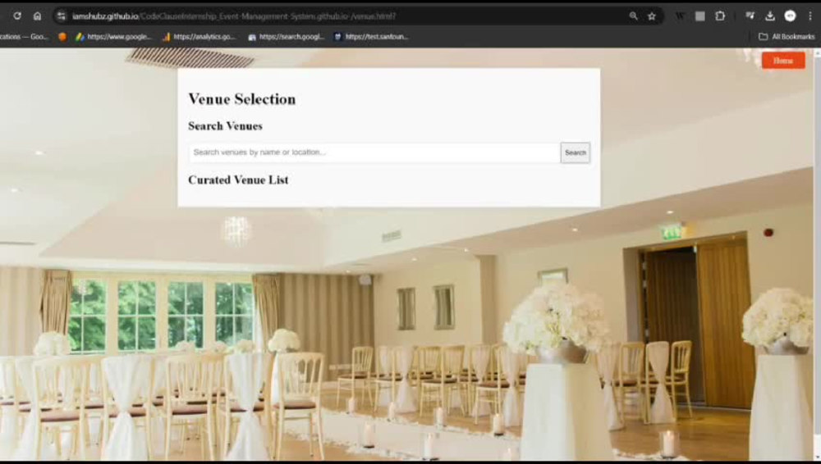Click the Search button

tap(576, 152)
